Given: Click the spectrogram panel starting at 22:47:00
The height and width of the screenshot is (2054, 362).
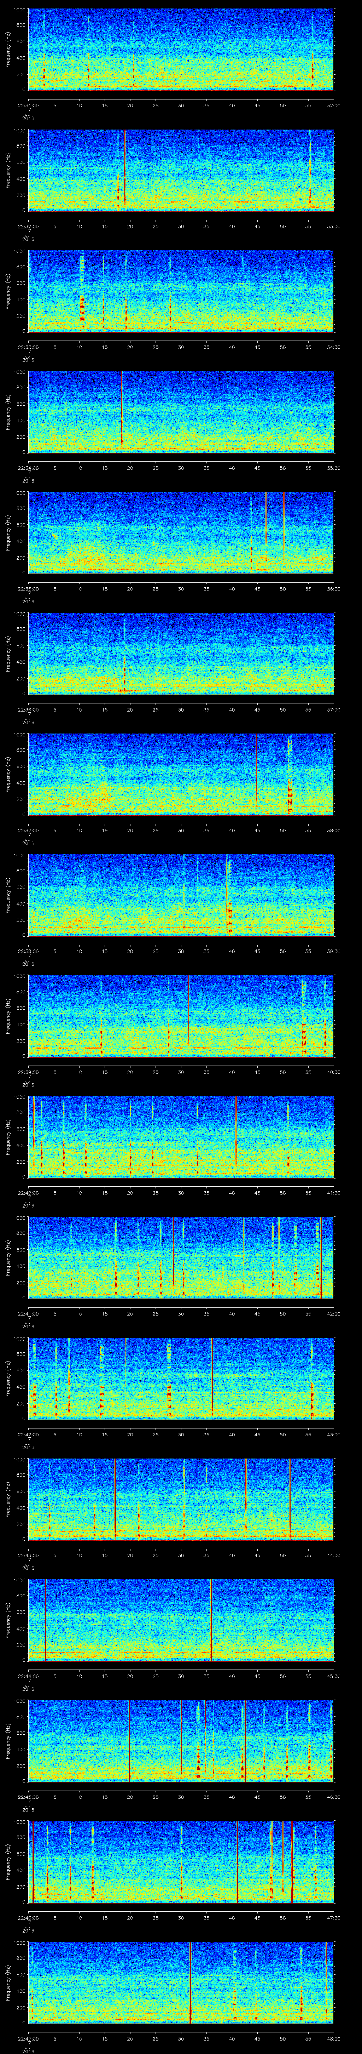Looking at the screenshot, I should pyautogui.click(x=181, y=1981).
